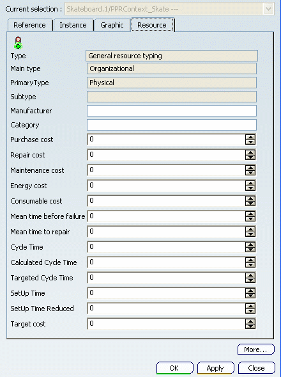Increase SetUp Time Reduced value
The image size is (281, 377).
(250, 307)
